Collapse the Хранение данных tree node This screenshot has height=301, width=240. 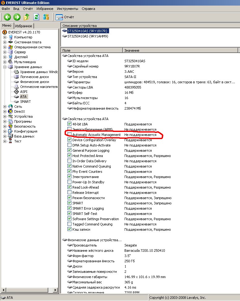(x=5, y=67)
